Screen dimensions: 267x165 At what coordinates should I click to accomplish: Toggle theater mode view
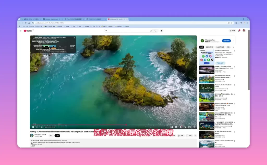point(189,127)
